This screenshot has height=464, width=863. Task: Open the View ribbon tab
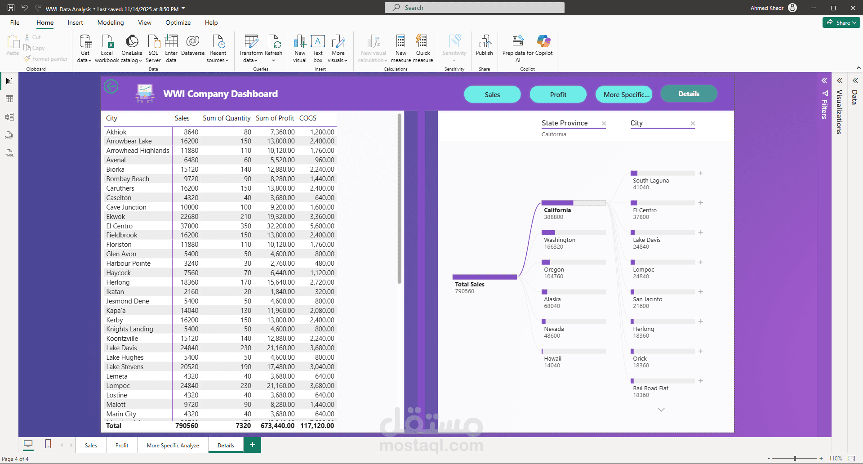coord(145,22)
